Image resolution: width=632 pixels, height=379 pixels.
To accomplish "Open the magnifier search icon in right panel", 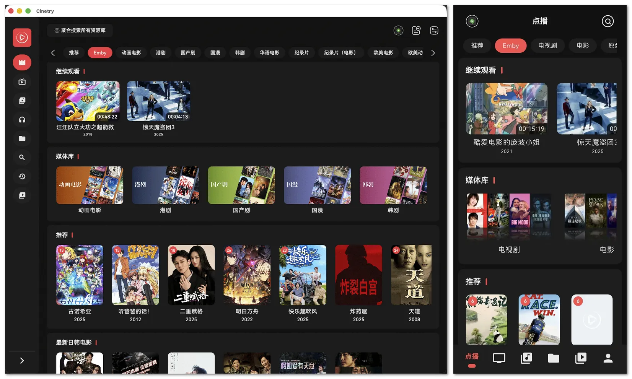I will 608,21.
